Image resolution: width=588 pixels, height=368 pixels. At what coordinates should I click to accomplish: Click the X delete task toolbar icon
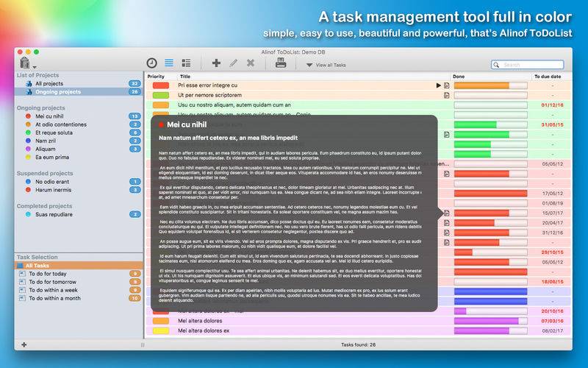click(251, 63)
